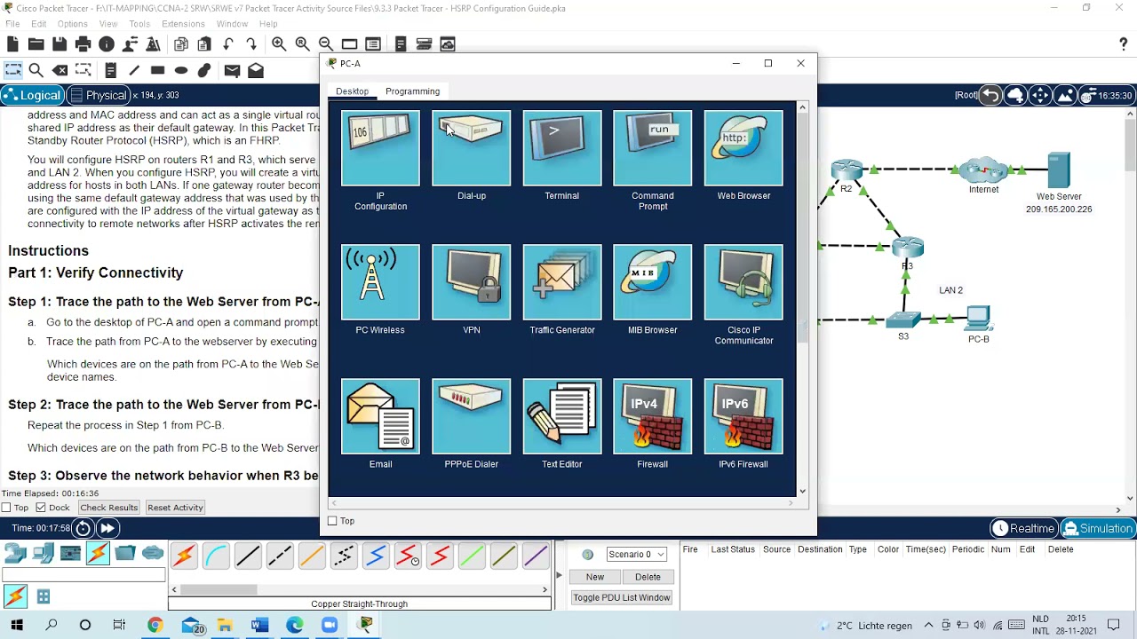Click the Undo arrow toolbar icon
1137x639 pixels.
pyautogui.click(x=228, y=43)
